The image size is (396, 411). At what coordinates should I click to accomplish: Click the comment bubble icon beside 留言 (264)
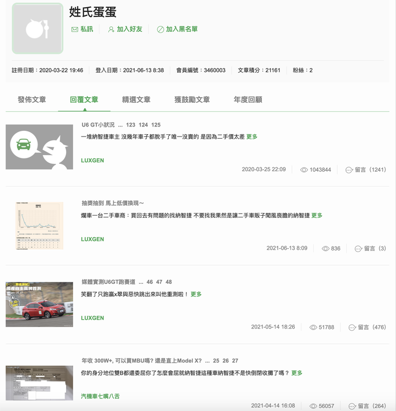point(352,407)
